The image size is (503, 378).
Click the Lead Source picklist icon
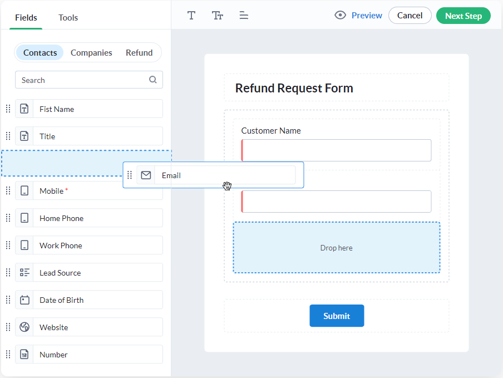click(24, 273)
